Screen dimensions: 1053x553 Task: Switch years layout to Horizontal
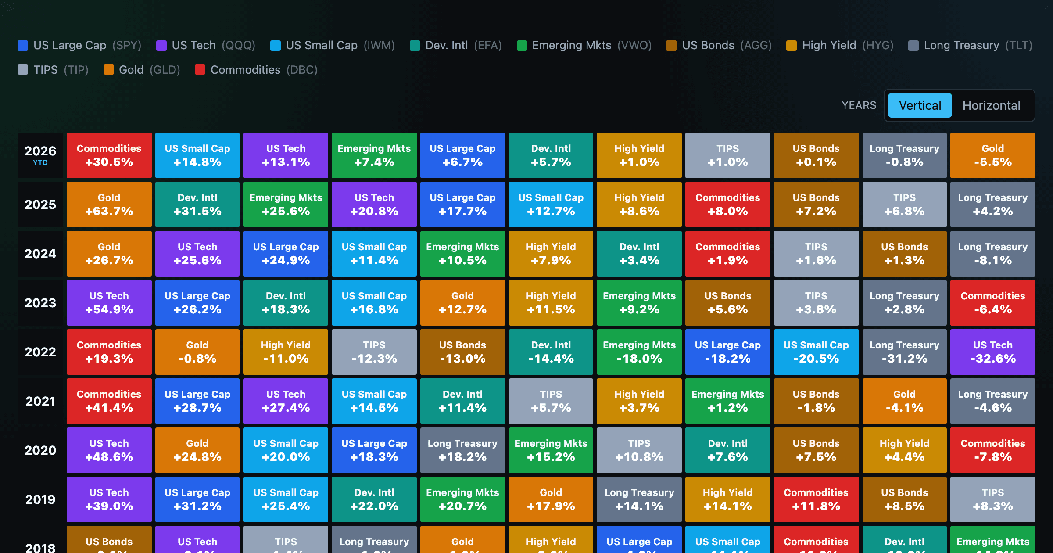tap(991, 105)
